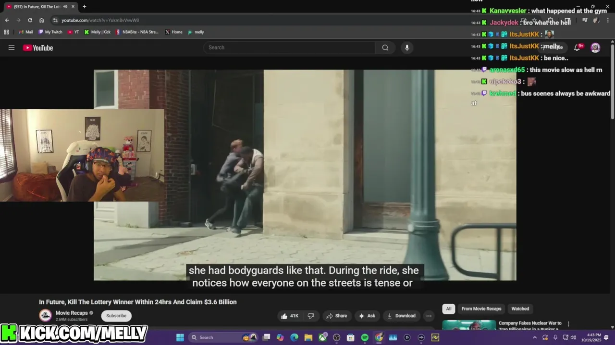
Task: Click the browser address bar URL
Action: pyautogui.click(x=100, y=20)
